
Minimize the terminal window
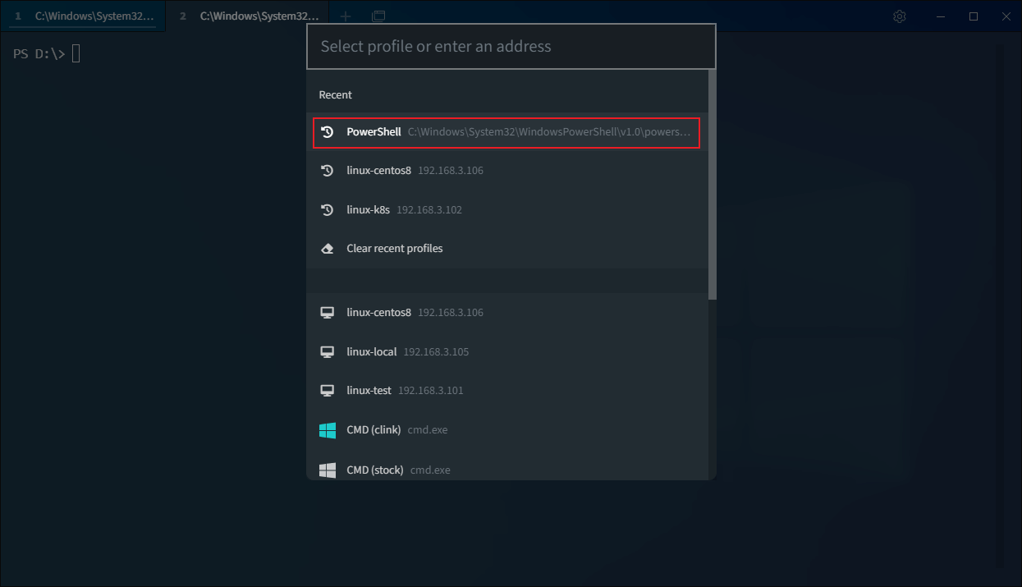coord(941,16)
